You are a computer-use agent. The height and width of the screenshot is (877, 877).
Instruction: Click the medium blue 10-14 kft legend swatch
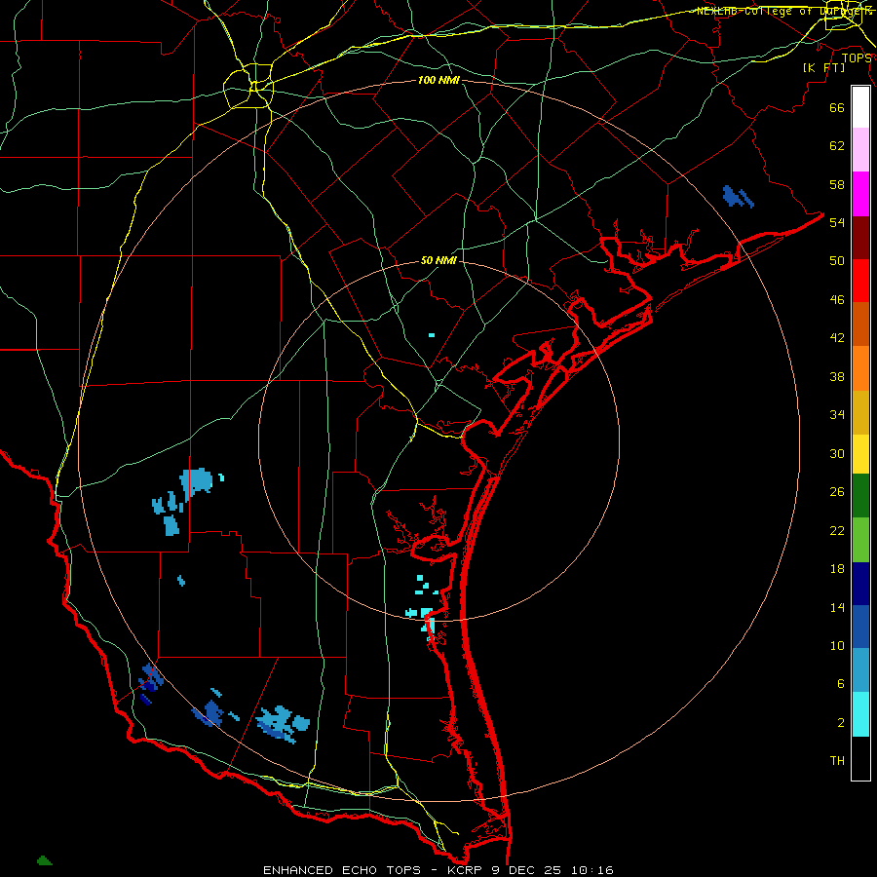(860, 627)
